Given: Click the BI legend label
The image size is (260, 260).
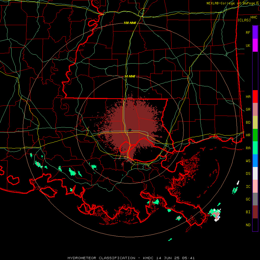Looking at the screenshot, I should tap(248, 212).
